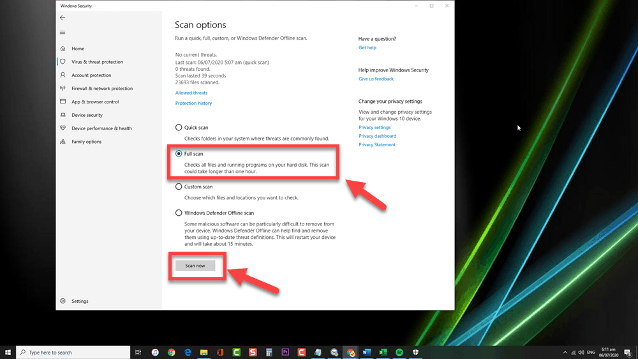
Task: Click the Get help link
Action: pyautogui.click(x=367, y=48)
